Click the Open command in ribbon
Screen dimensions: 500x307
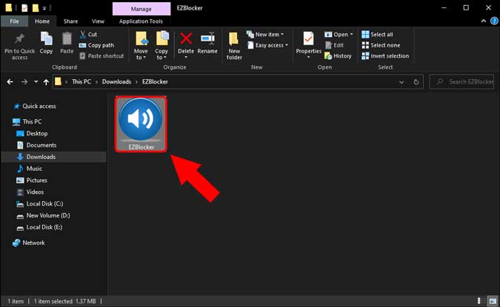point(339,34)
